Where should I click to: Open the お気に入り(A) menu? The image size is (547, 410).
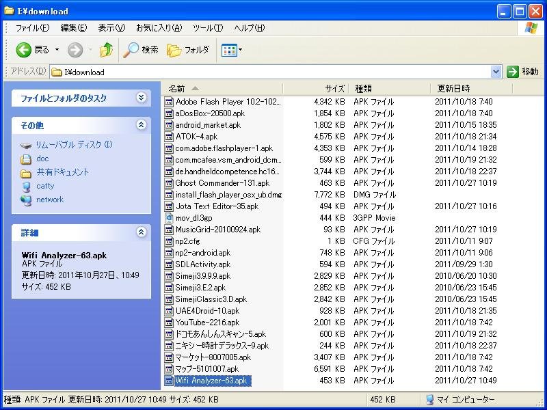pyautogui.click(x=159, y=28)
